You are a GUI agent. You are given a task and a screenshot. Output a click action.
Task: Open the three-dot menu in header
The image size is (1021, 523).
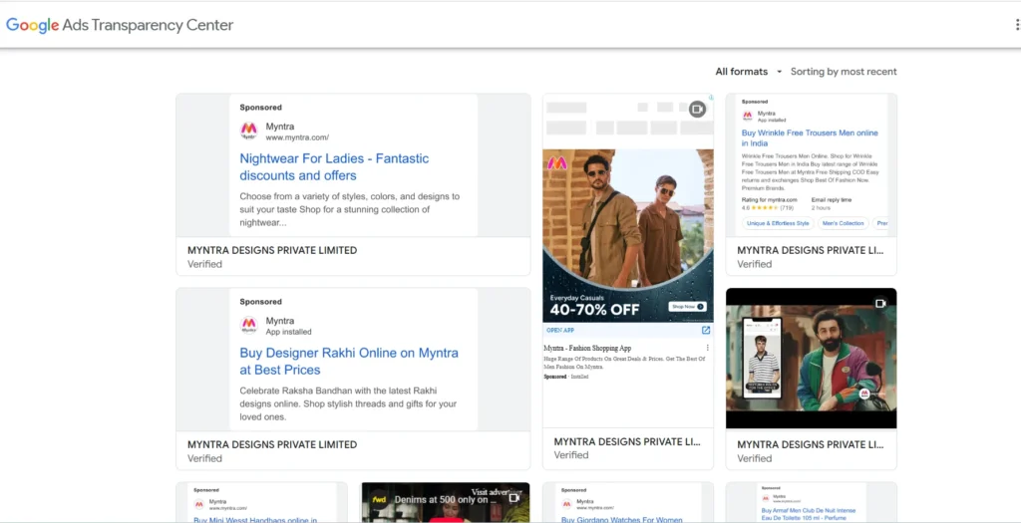(1017, 25)
